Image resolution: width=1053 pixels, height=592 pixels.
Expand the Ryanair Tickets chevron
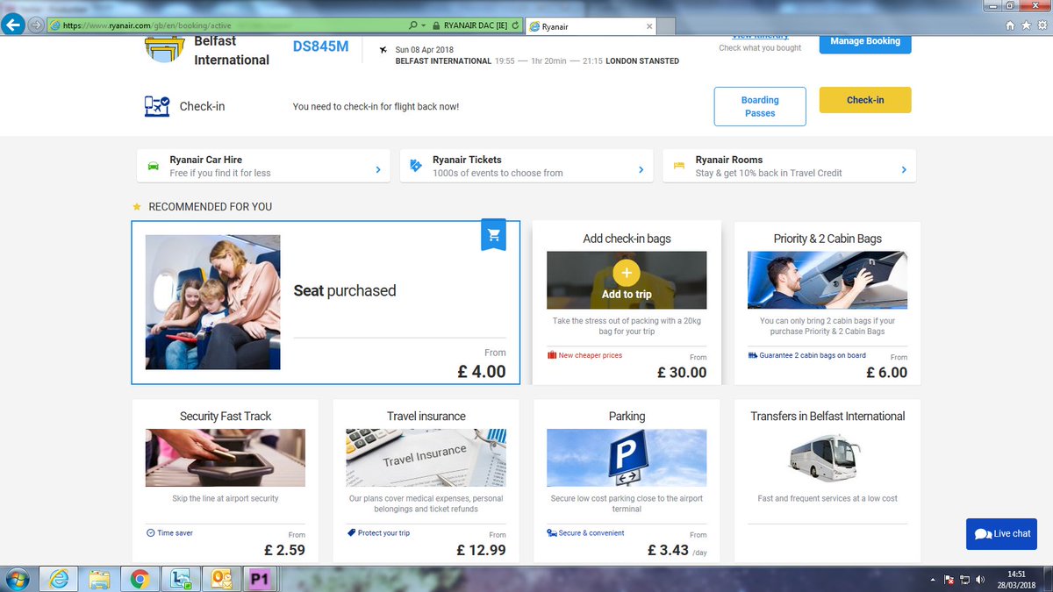641,169
